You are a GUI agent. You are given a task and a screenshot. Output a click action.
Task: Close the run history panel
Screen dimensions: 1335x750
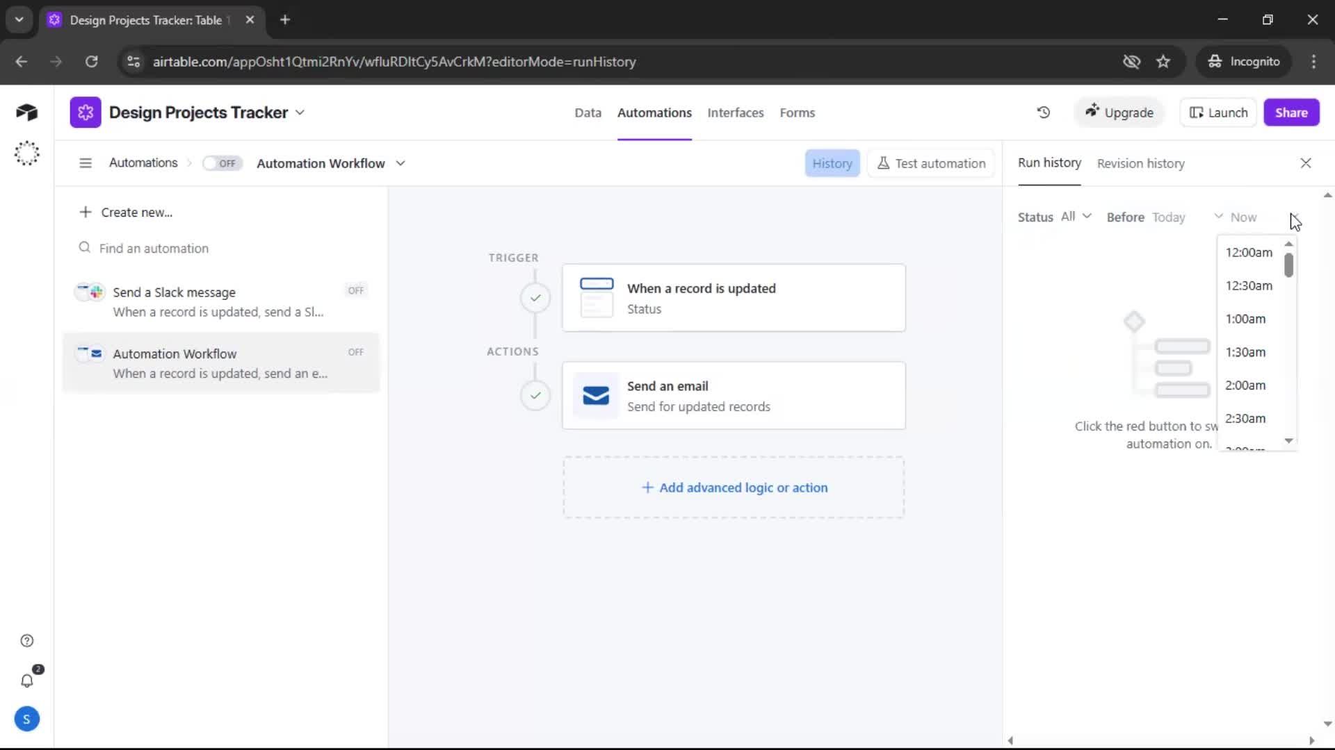pyautogui.click(x=1305, y=163)
